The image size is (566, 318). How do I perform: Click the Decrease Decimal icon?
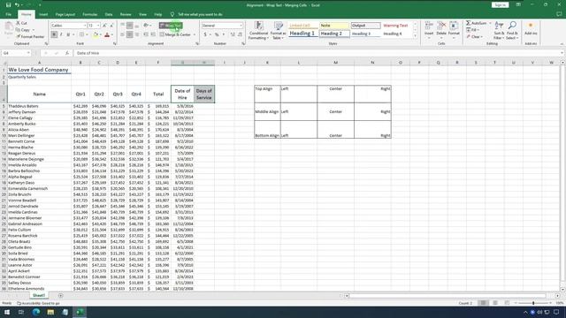240,34
